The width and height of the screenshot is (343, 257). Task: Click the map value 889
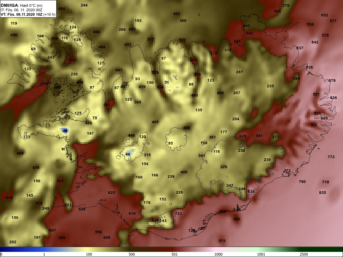[324, 118]
